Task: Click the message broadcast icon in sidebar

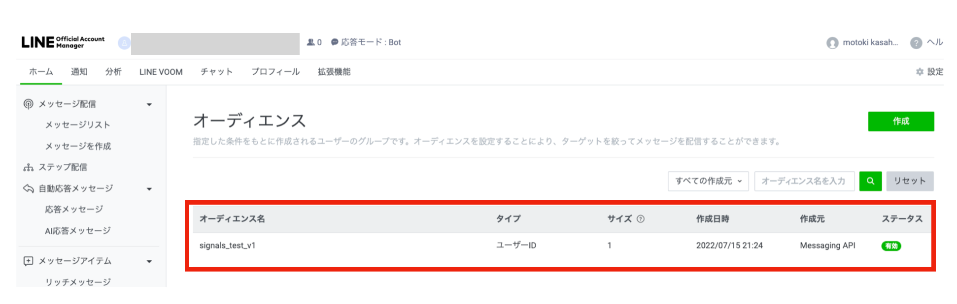Action: (x=29, y=104)
